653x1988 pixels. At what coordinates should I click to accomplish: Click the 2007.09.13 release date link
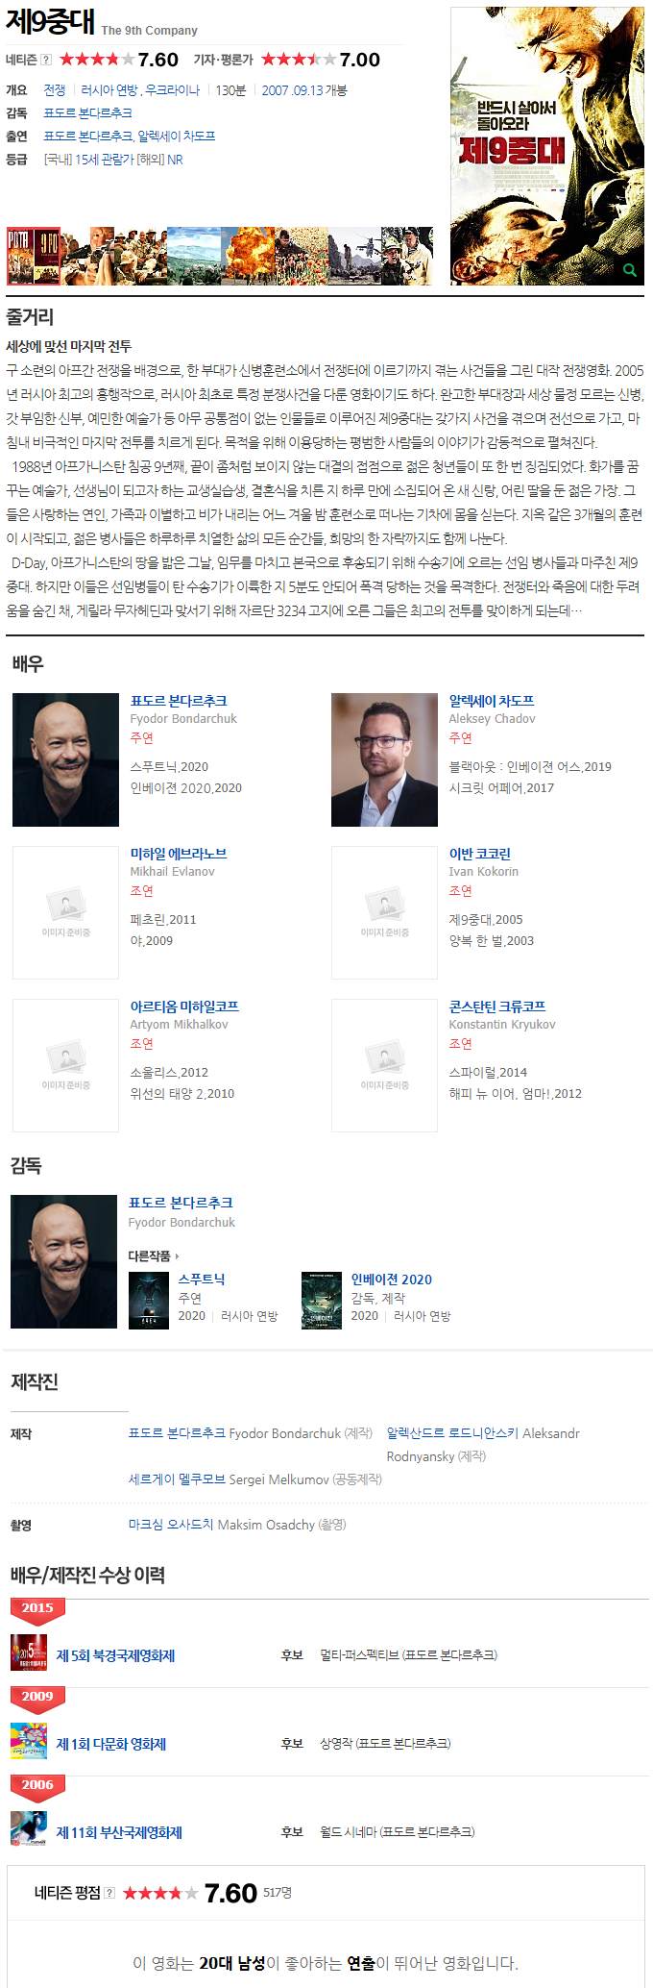pyautogui.click(x=292, y=90)
